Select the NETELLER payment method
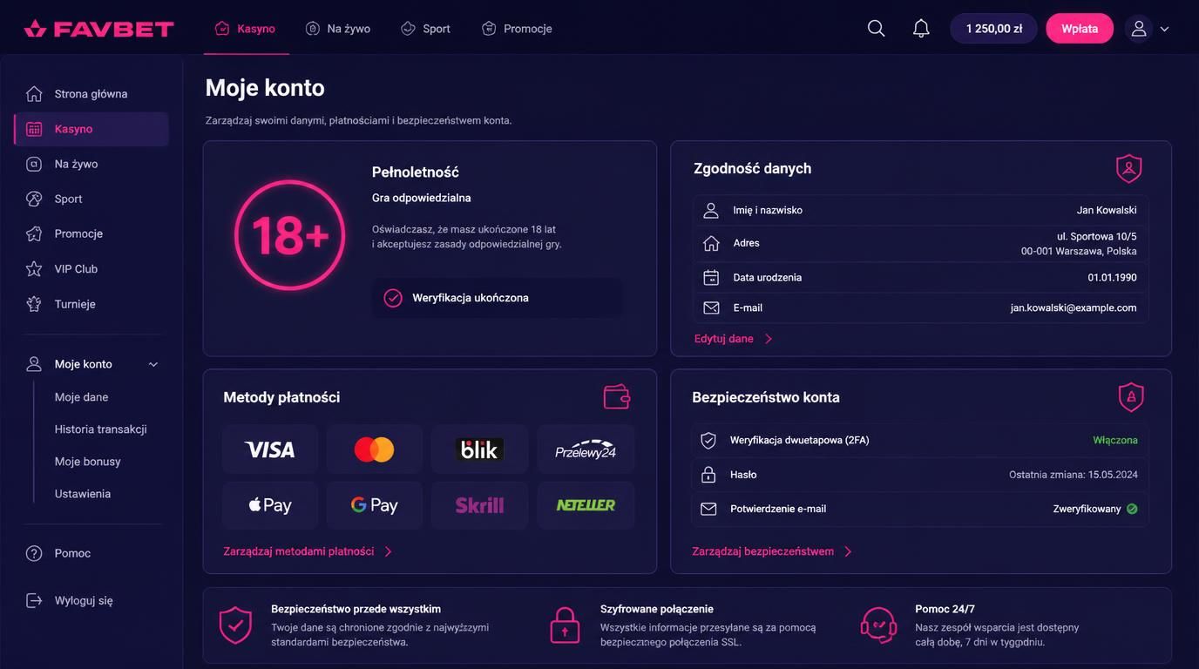 click(586, 505)
